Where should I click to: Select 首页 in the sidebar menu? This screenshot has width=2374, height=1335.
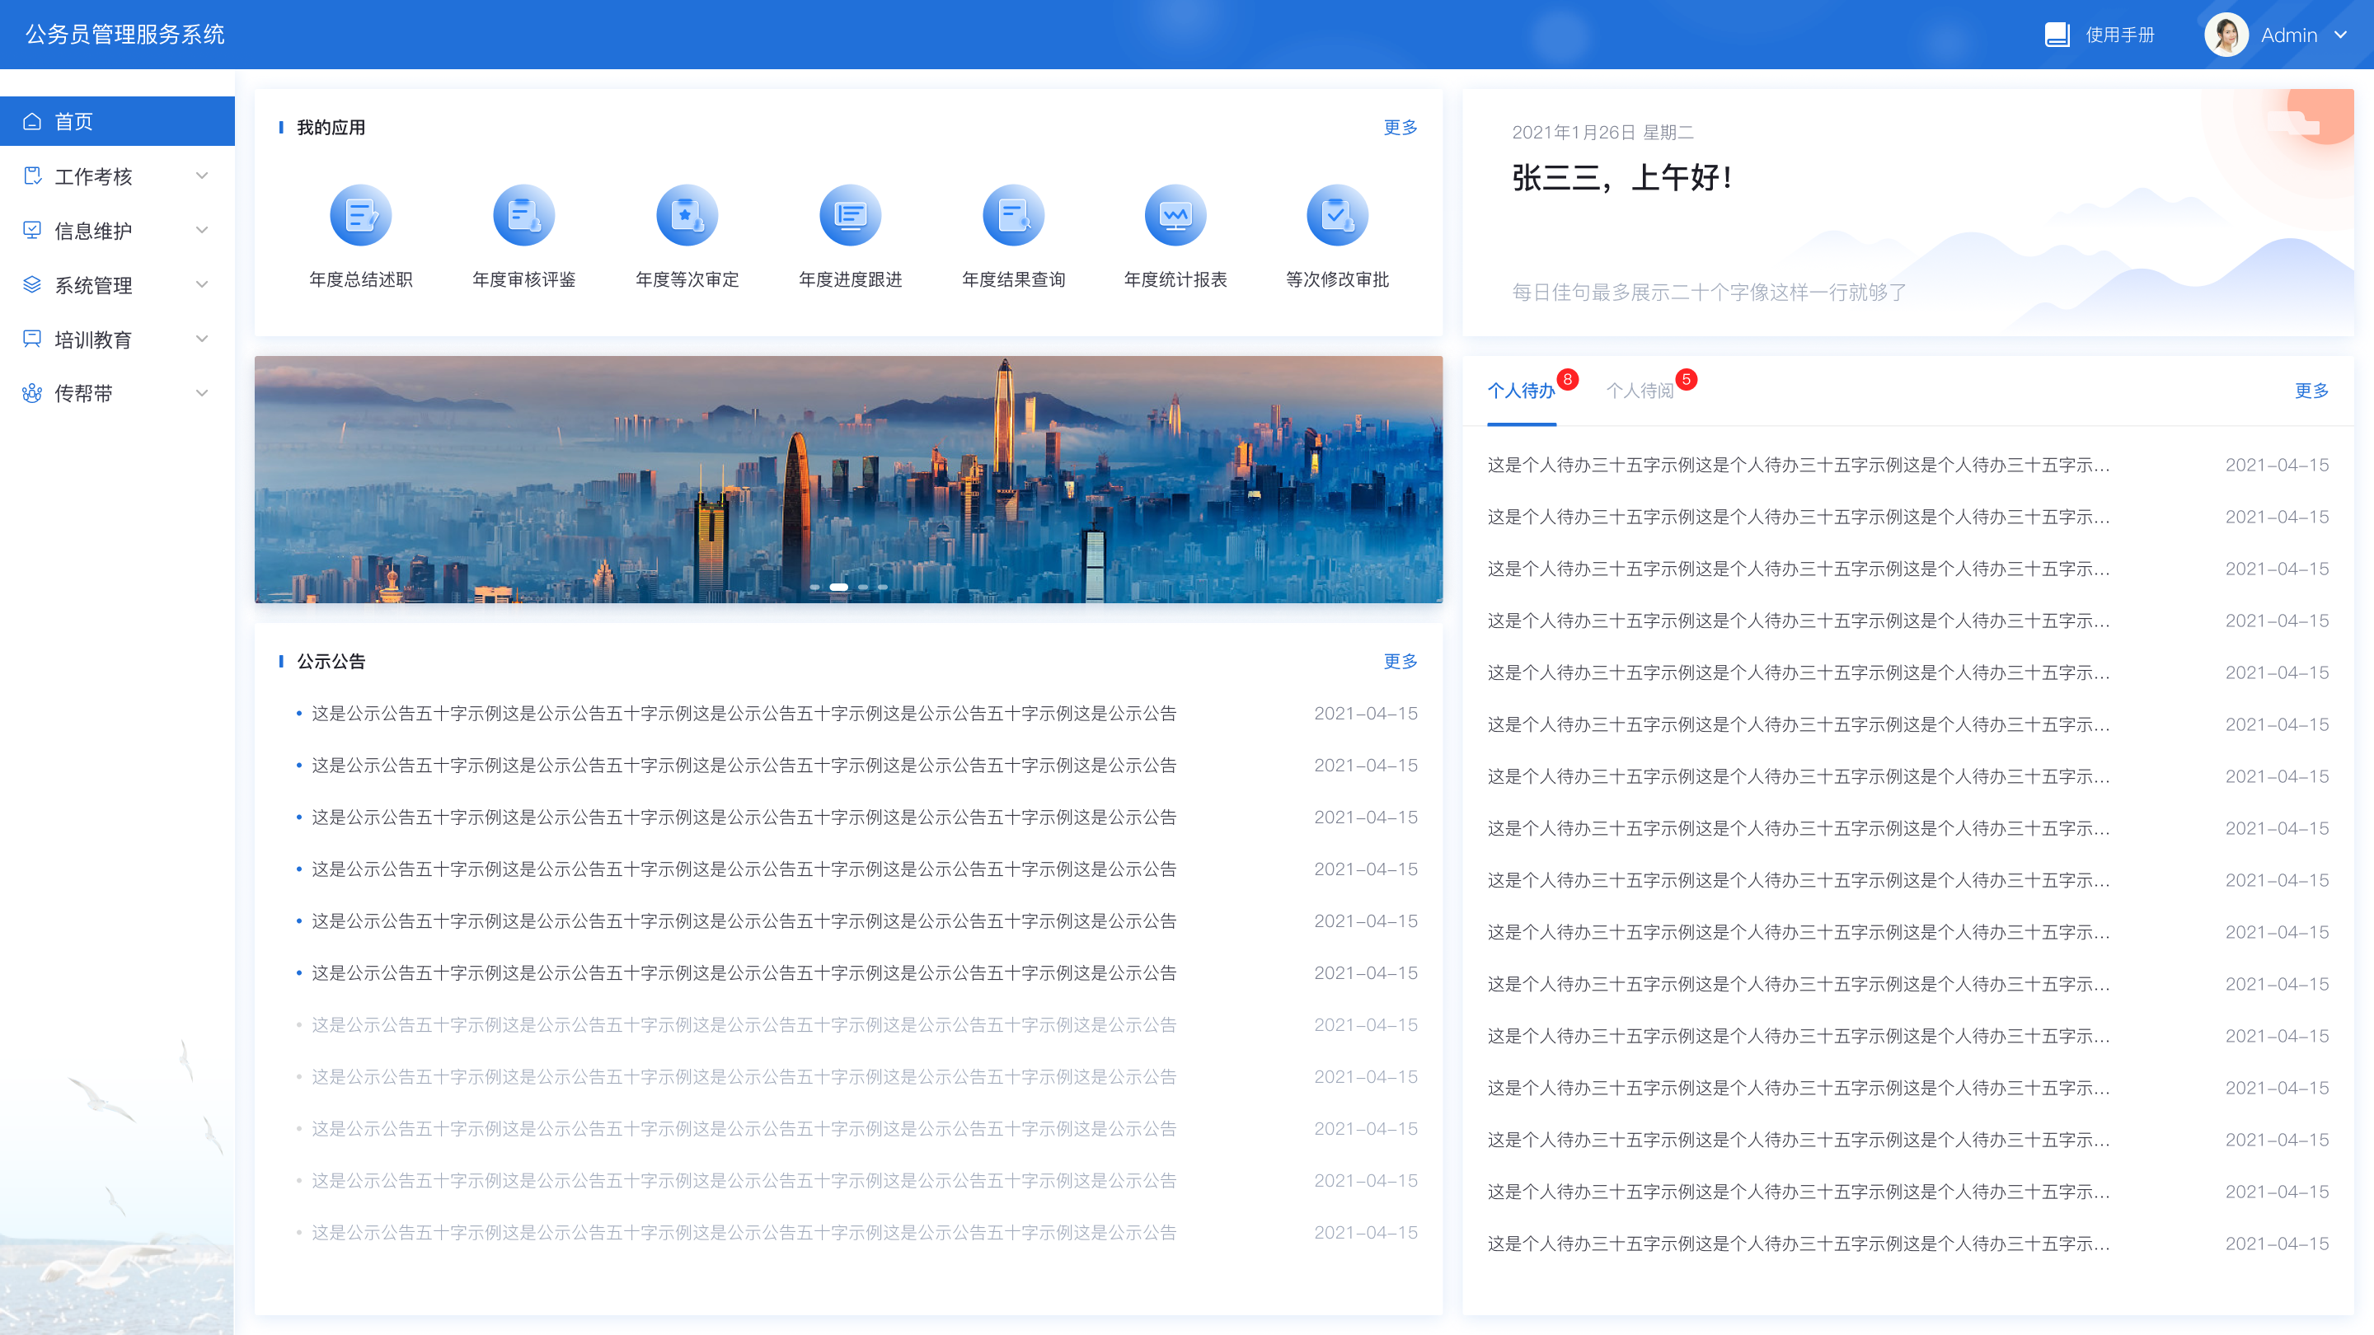point(117,120)
